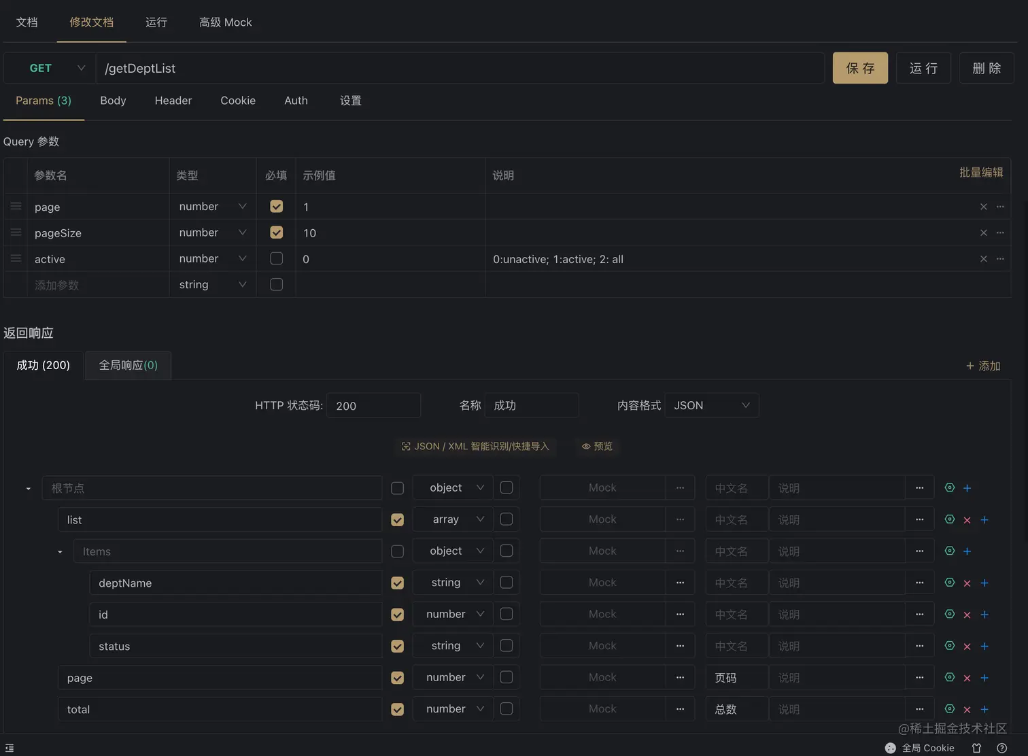1028x756 pixels.
Task: Uncheck required for page query parameter
Action: [276, 206]
